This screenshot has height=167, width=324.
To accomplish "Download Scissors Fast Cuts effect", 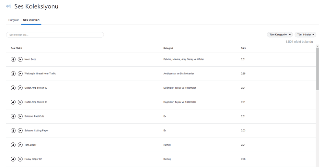I will pyautogui.click(x=13, y=117).
